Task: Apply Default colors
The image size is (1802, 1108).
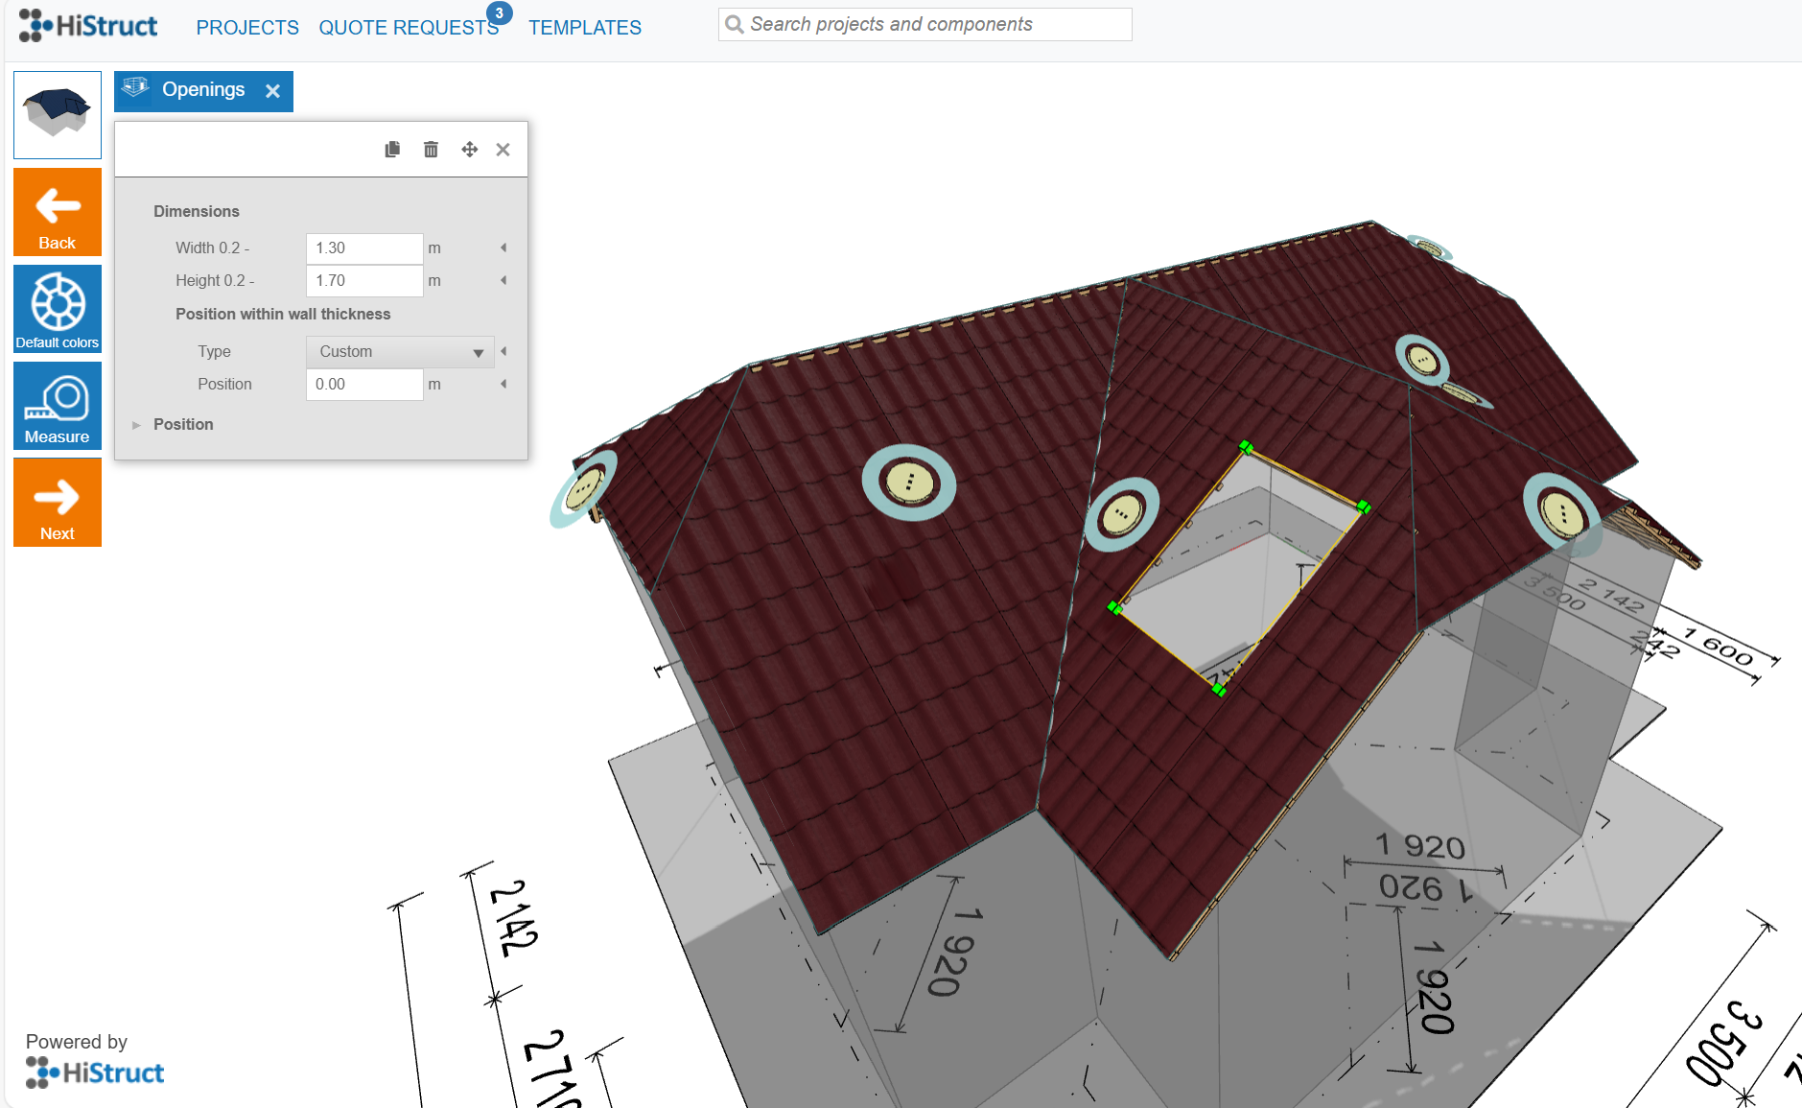Action: click(x=58, y=309)
